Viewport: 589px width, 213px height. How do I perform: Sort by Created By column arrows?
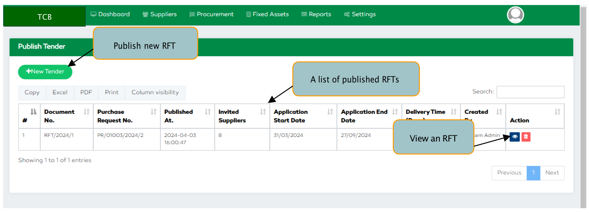pos(499,112)
